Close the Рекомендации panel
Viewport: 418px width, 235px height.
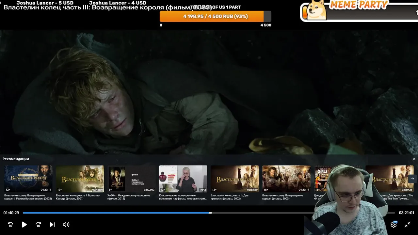click(x=414, y=159)
